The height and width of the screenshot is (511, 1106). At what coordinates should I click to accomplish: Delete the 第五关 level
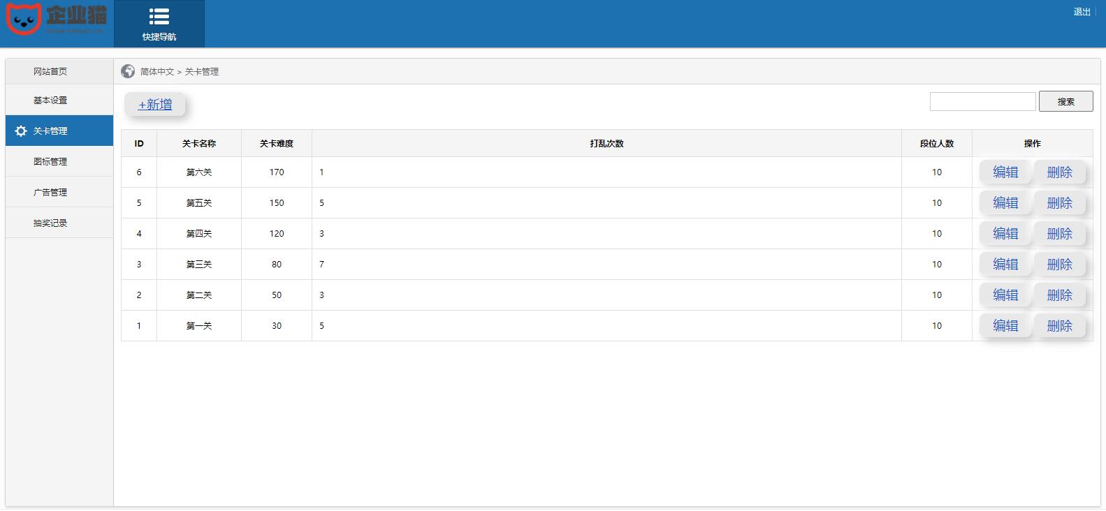pos(1059,203)
